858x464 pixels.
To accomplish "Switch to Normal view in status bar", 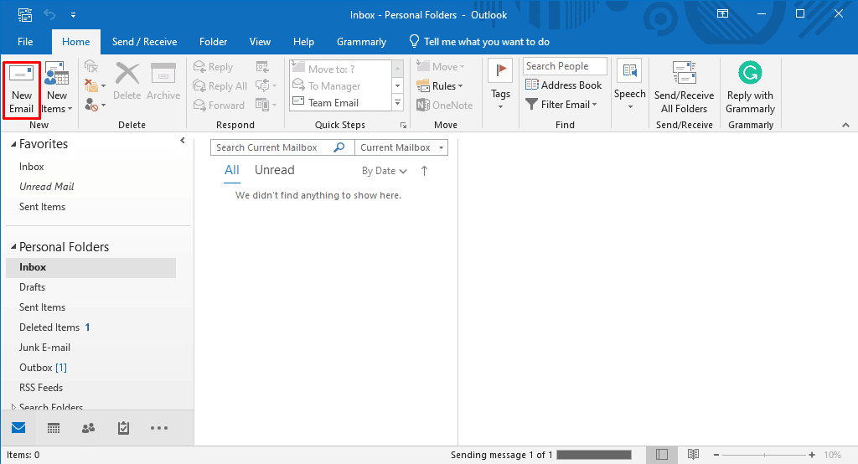I will tap(662, 455).
